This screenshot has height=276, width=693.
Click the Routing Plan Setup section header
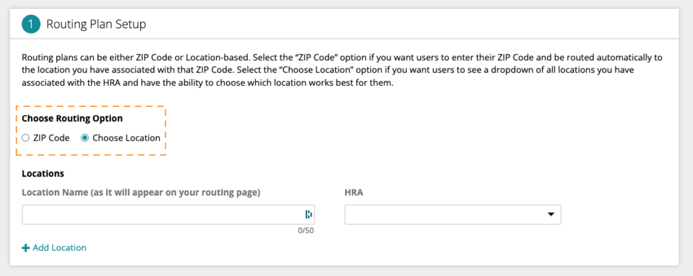point(344,24)
